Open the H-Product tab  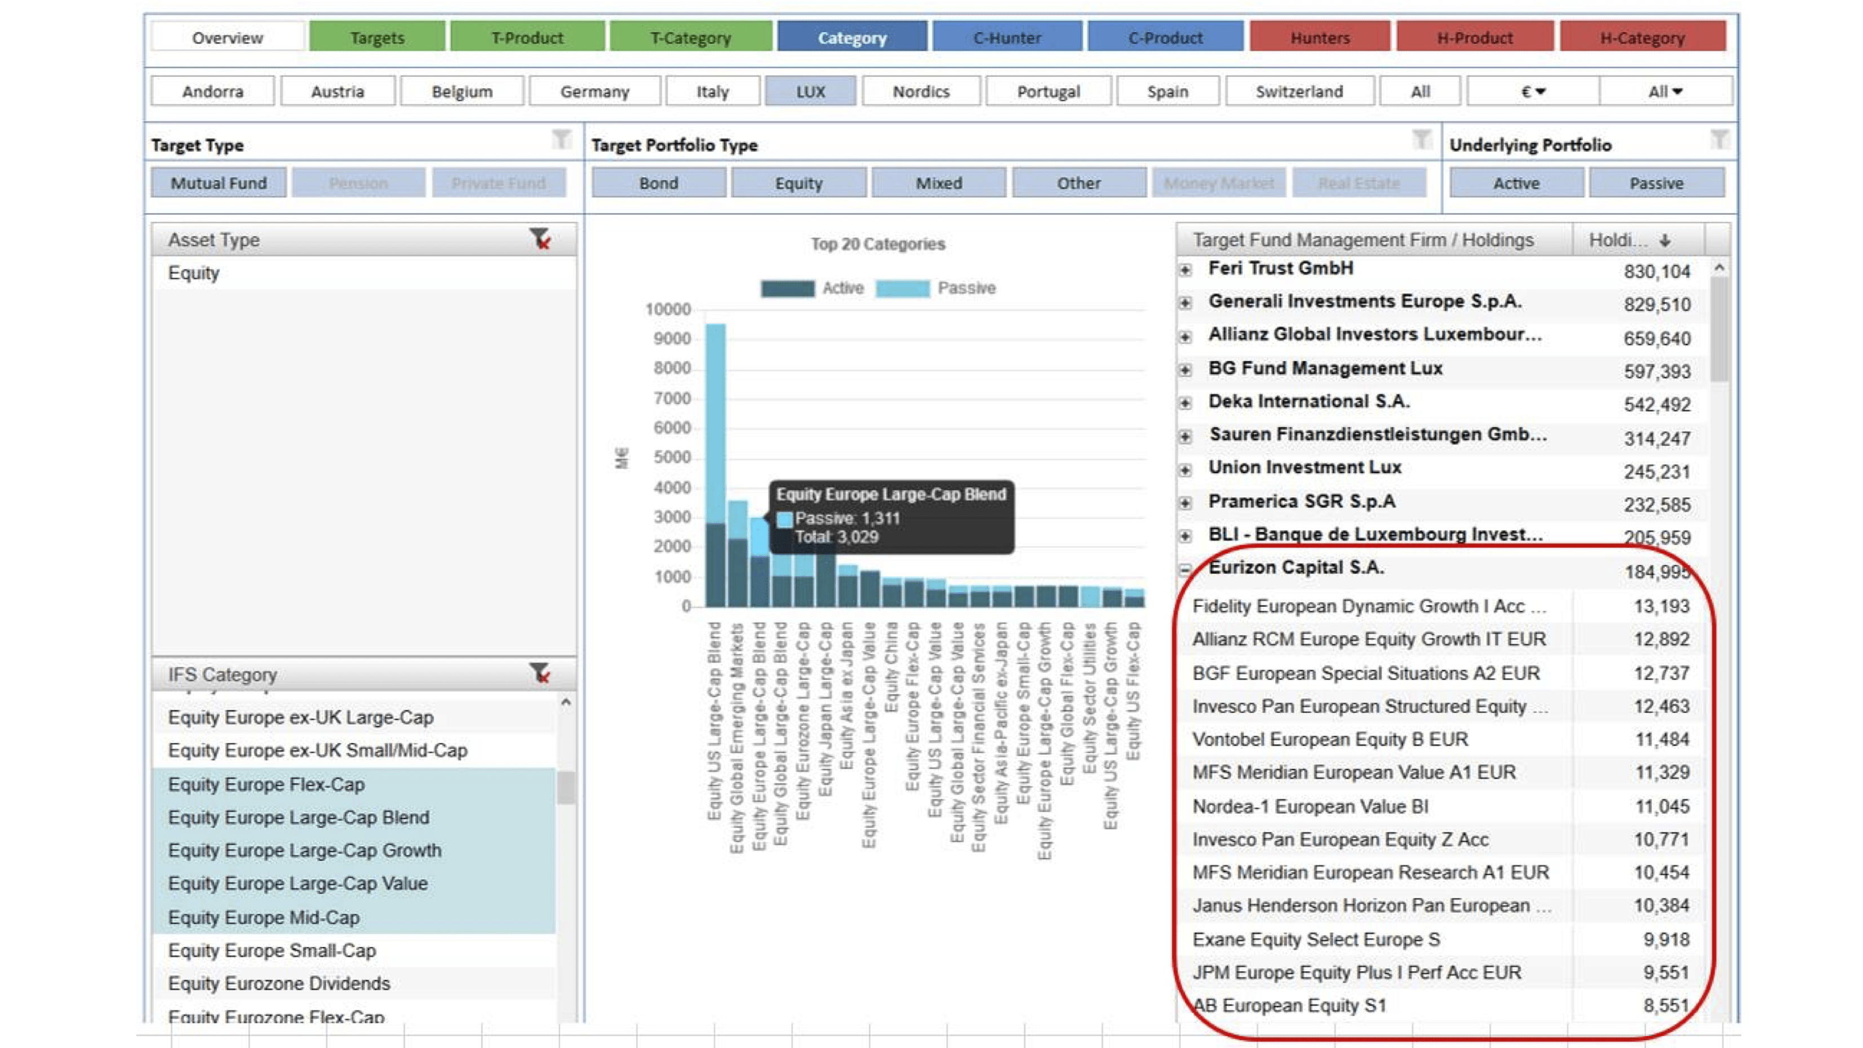1475,37
